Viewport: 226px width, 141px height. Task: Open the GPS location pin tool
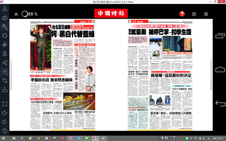coord(5,54)
